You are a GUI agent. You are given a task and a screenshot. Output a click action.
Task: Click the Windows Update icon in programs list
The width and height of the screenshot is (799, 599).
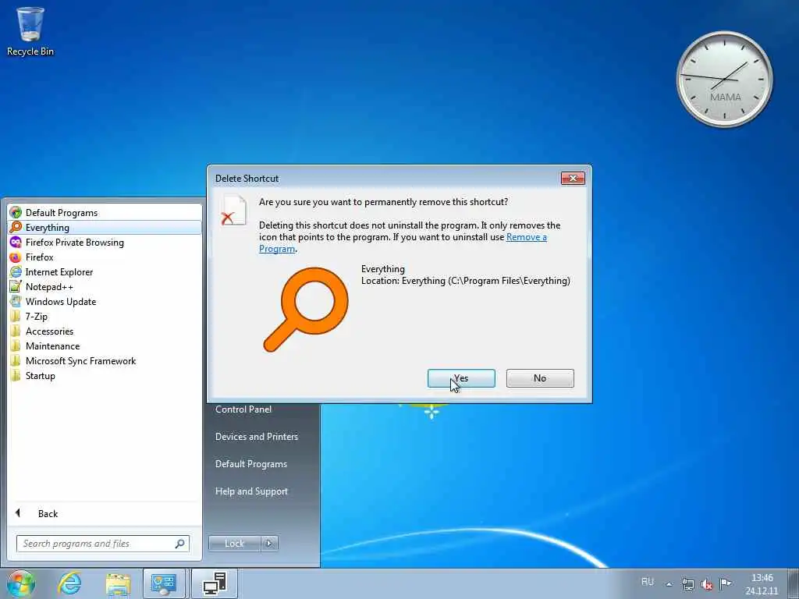[16, 301]
